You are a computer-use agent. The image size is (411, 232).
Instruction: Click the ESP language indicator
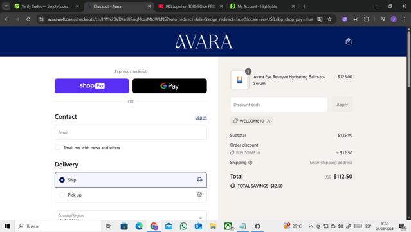point(369,226)
